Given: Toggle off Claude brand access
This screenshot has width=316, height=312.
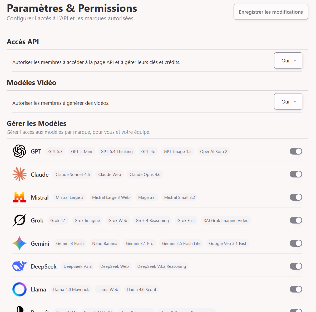Looking at the screenshot, I should click(x=296, y=174).
